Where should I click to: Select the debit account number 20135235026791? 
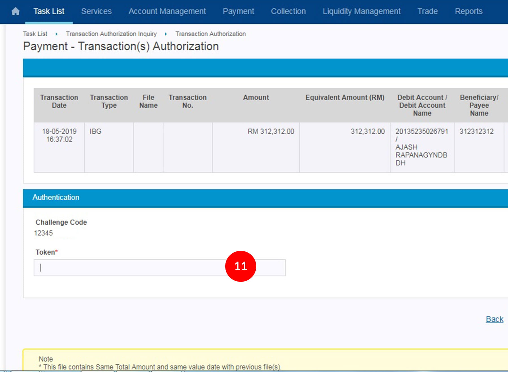421,131
